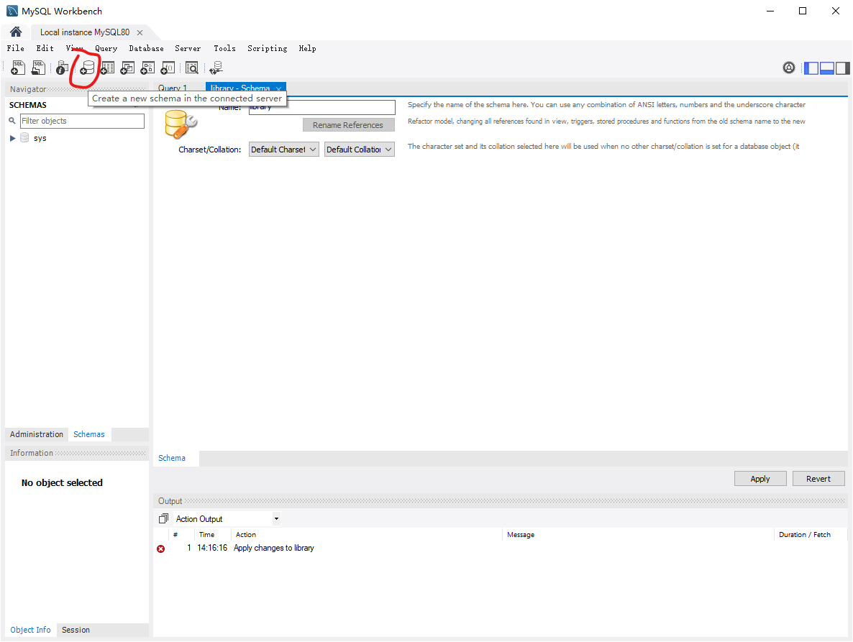Image resolution: width=853 pixels, height=642 pixels.
Task: Click the Revert button
Action: pos(818,478)
